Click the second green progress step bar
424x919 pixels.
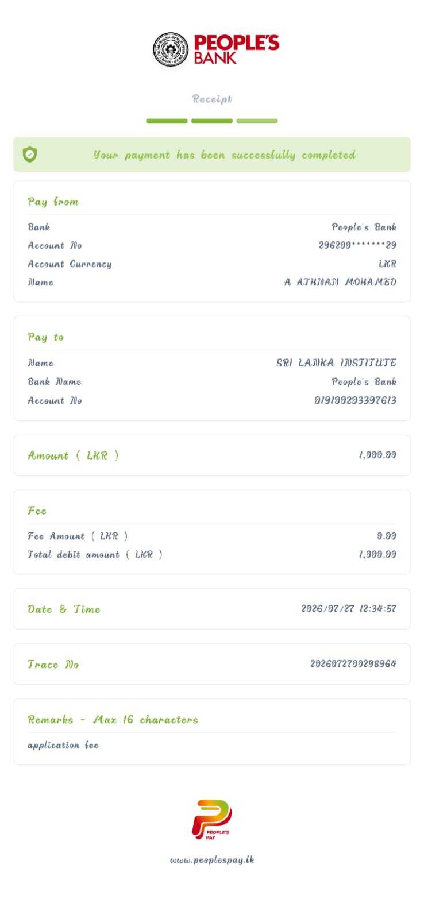click(212, 121)
